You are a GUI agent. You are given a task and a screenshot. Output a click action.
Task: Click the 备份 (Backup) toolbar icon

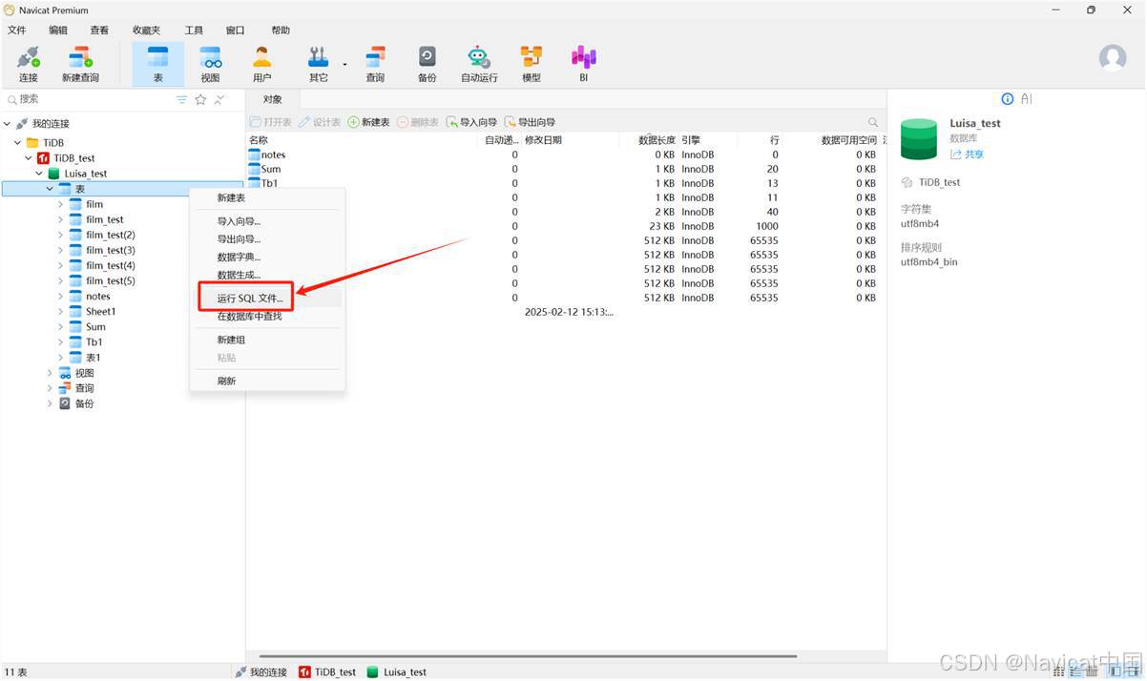coord(427,64)
